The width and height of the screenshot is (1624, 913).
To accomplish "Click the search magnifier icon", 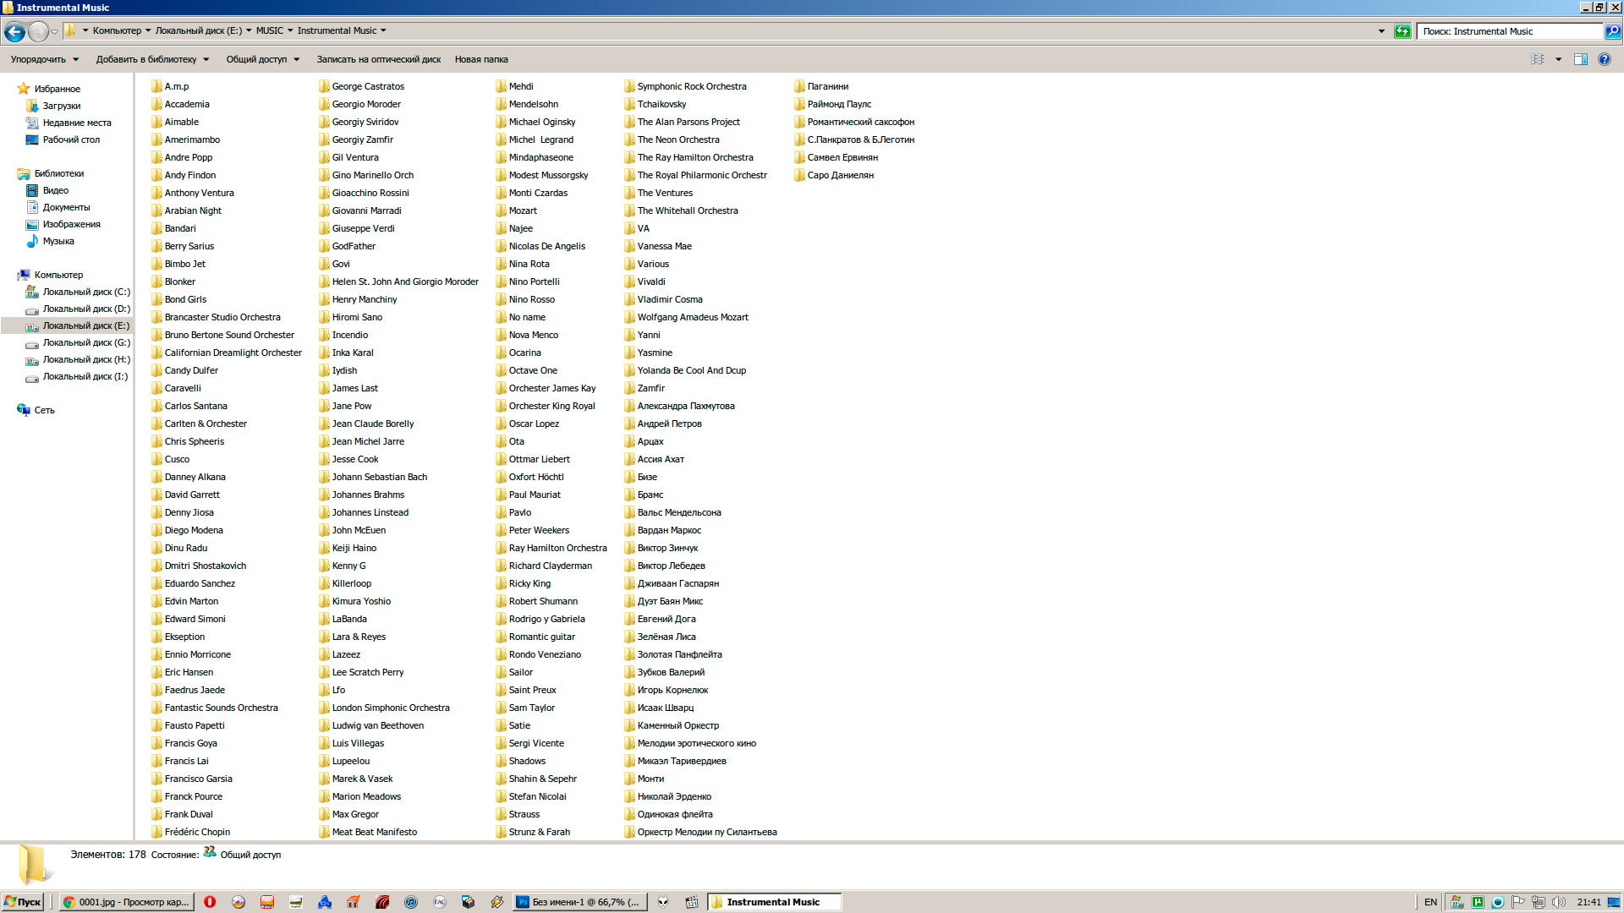I will [1613, 31].
